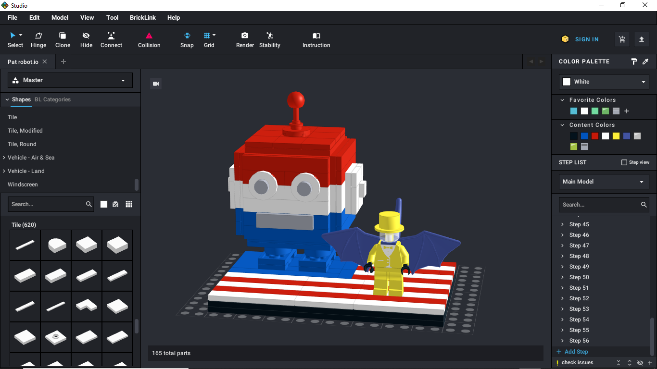The width and height of the screenshot is (657, 369).
Task: Switch parts list to grid view
Action: [x=129, y=204]
